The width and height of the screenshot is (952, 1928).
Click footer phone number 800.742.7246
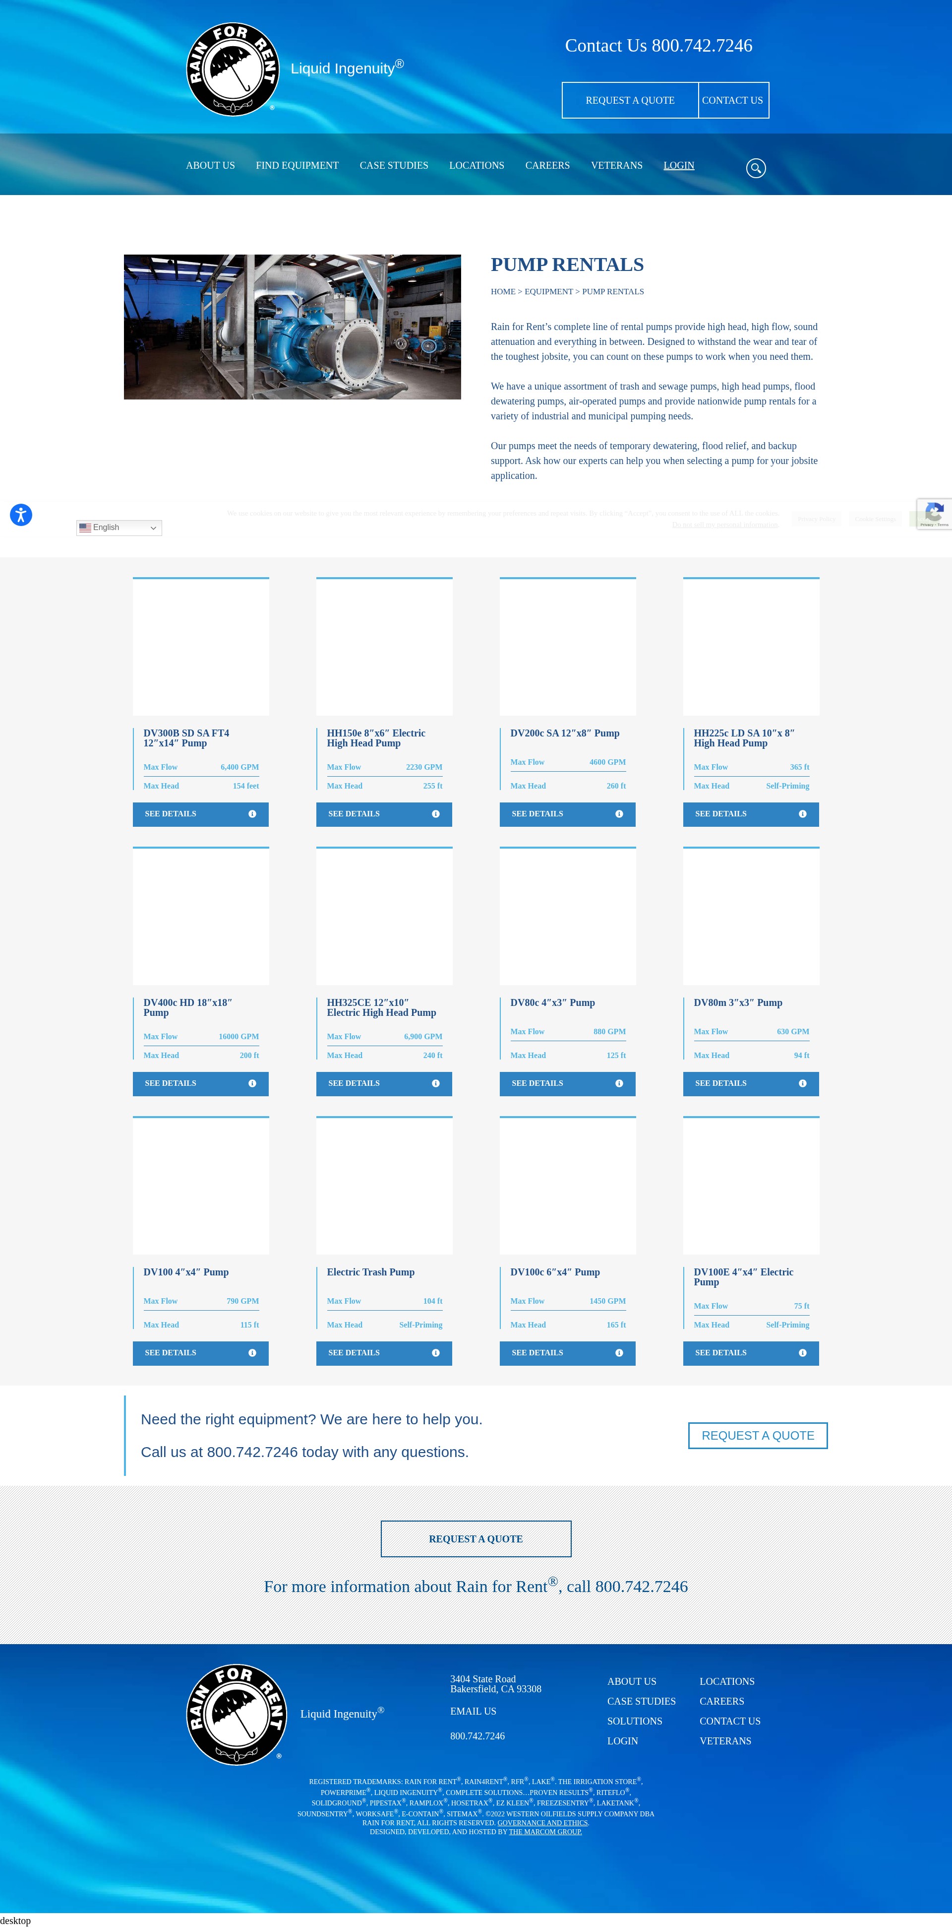477,1735
